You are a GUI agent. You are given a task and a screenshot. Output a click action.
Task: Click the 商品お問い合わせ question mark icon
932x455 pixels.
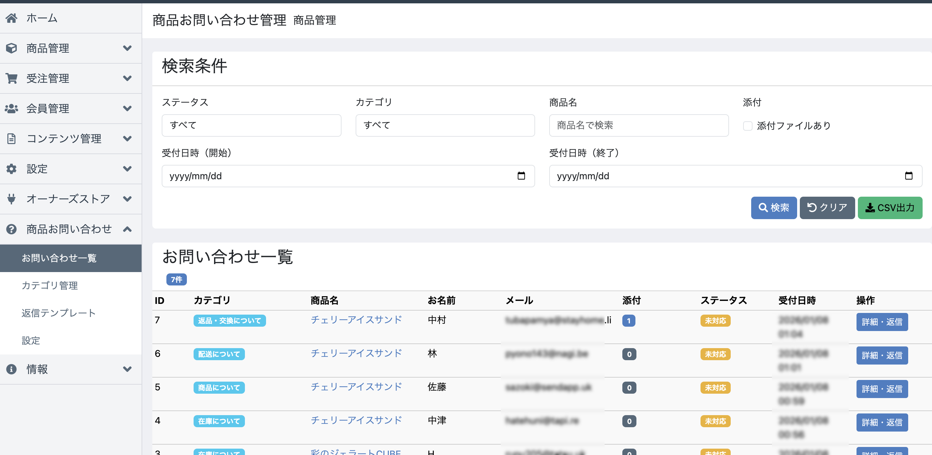pos(11,229)
